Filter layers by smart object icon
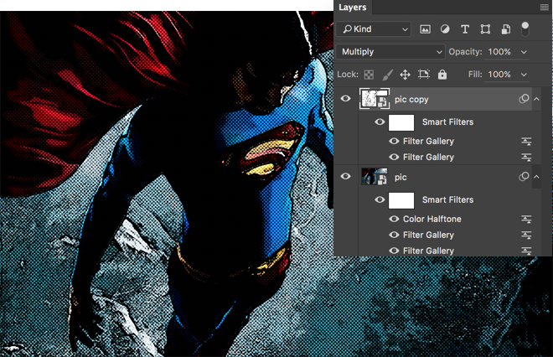This screenshot has height=357, width=553. tap(505, 29)
